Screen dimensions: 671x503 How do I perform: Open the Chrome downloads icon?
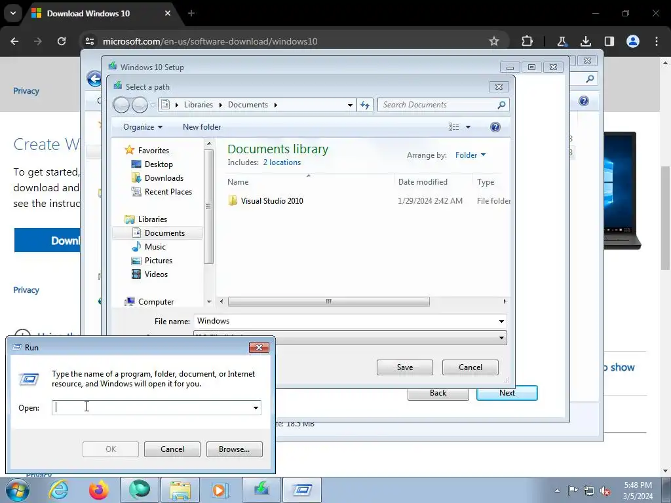click(x=585, y=41)
